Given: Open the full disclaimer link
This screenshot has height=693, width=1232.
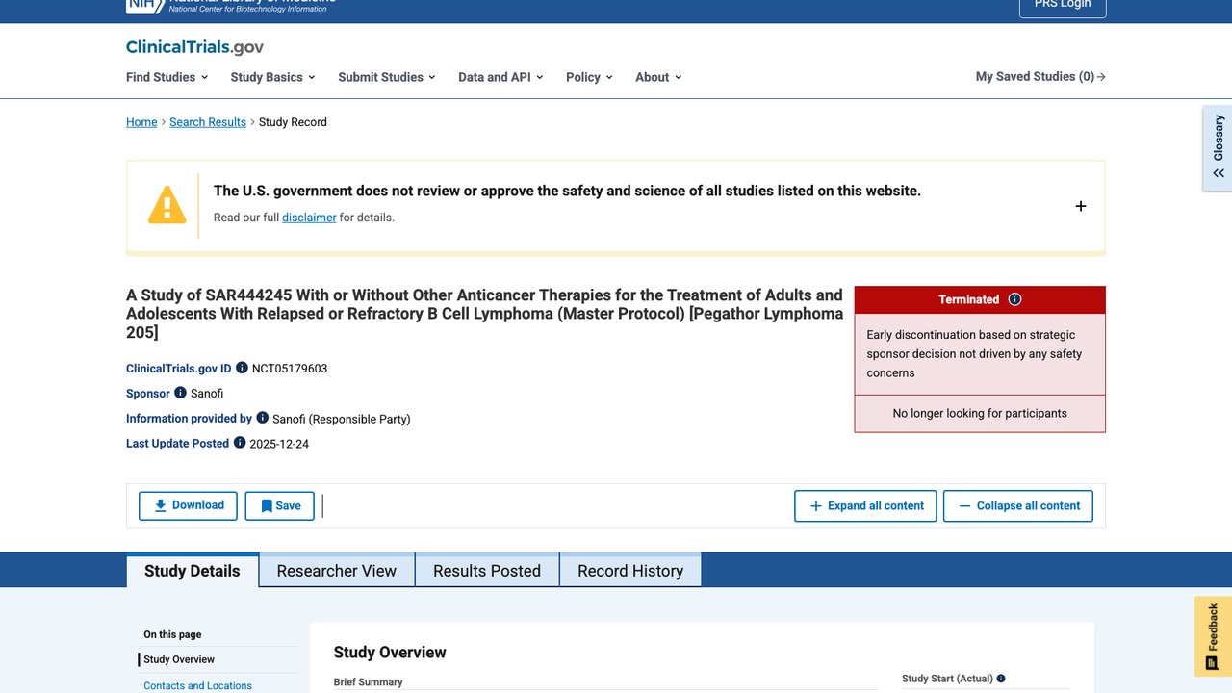Looking at the screenshot, I should point(309,218).
